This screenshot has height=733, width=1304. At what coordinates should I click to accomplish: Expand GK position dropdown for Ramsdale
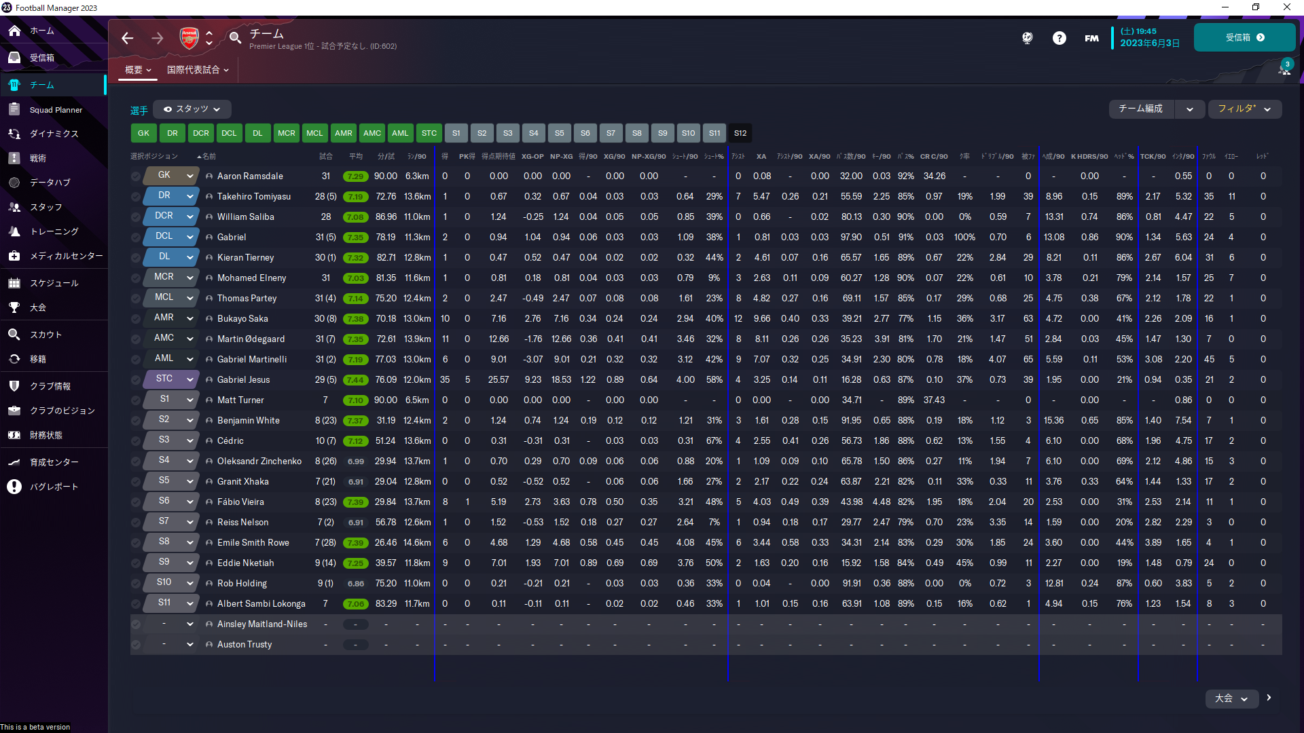pyautogui.click(x=190, y=176)
